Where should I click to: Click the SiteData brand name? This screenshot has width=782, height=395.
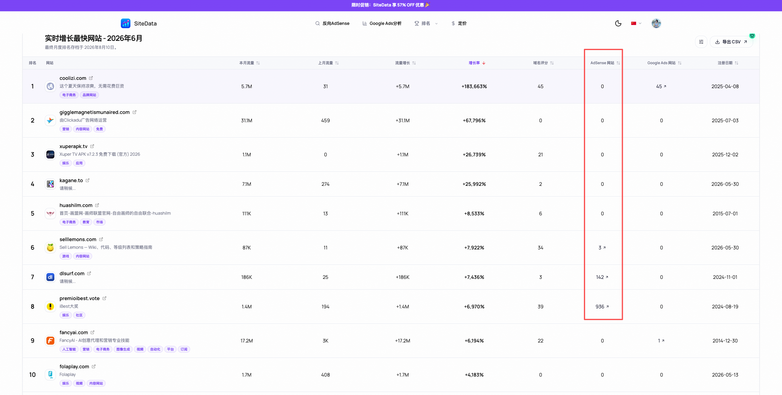tap(145, 24)
